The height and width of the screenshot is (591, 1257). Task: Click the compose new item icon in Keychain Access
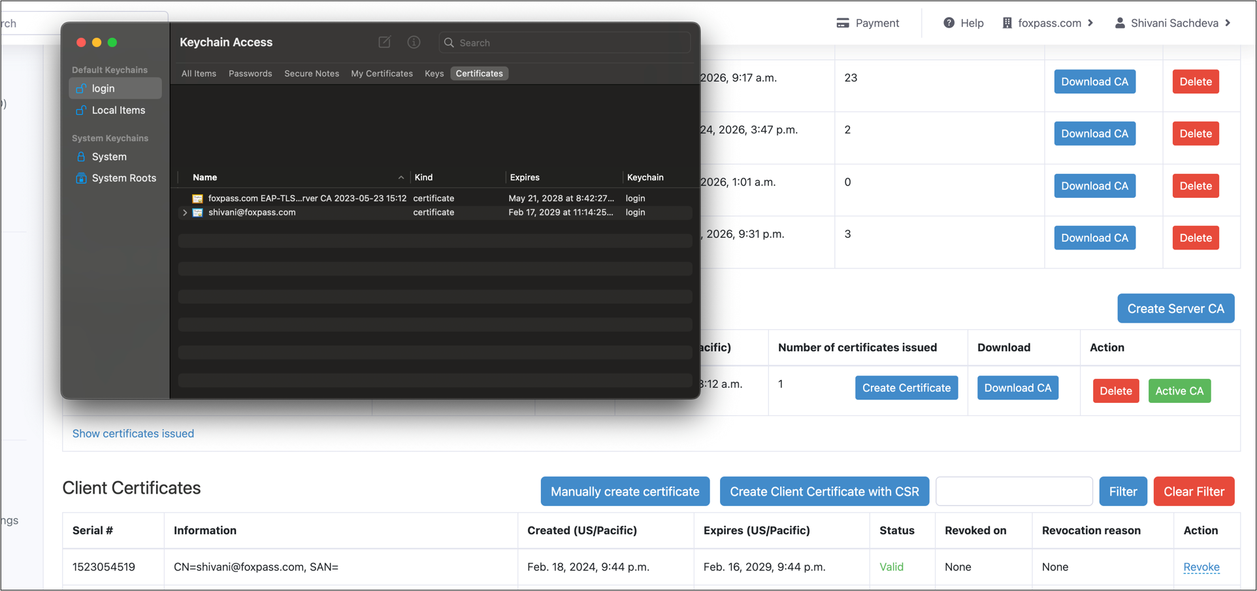384,42
